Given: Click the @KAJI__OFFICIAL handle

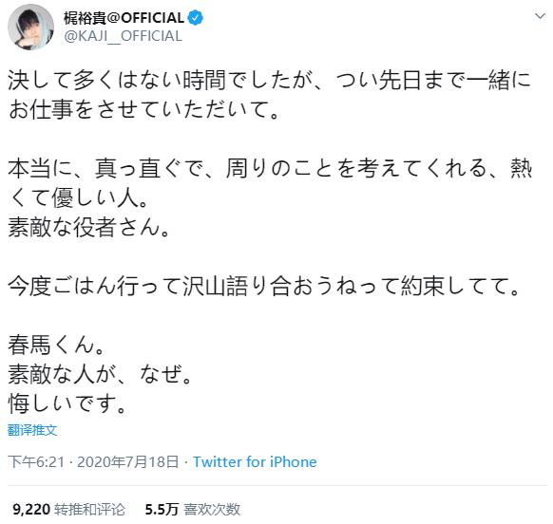Looking at the screenshot, I should (x=124, y=36).
